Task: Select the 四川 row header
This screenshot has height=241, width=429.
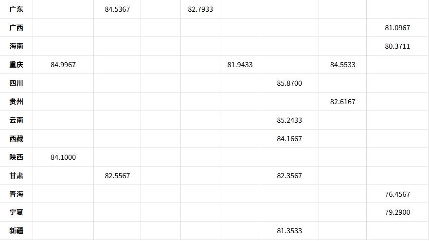Action: (16, 83)
